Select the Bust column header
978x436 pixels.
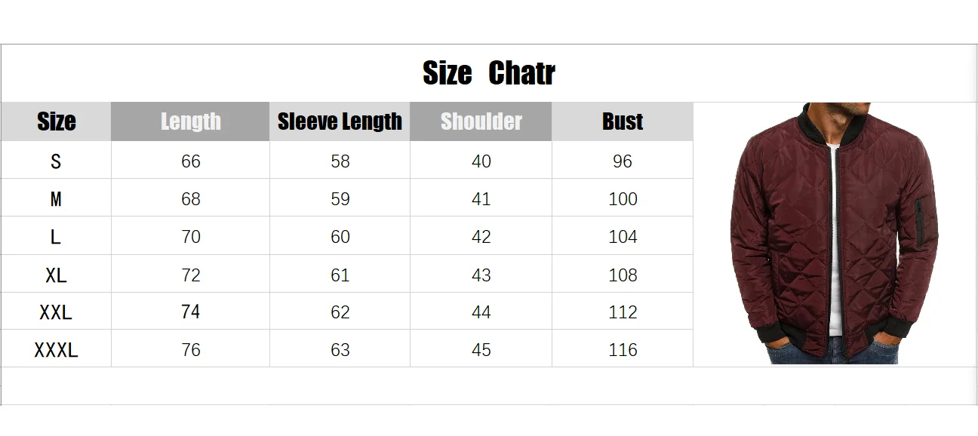(x=623, y=121)
